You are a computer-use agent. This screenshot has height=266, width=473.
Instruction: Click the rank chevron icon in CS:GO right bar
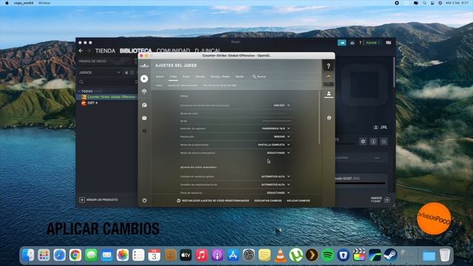328,77
